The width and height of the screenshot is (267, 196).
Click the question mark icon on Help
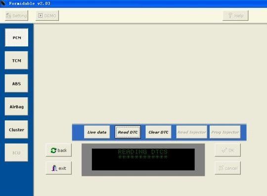(230, 16)
